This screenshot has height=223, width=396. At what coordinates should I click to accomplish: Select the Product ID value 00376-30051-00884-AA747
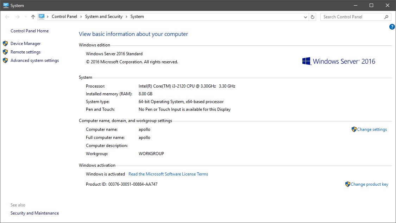(x=133, y=184)
